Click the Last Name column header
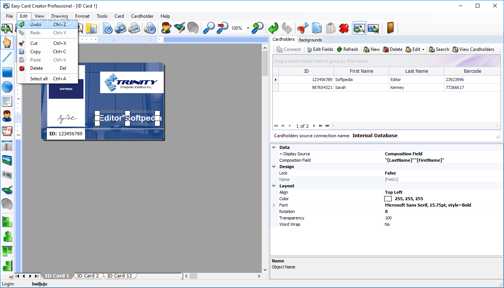 click(x=416, y=71)
